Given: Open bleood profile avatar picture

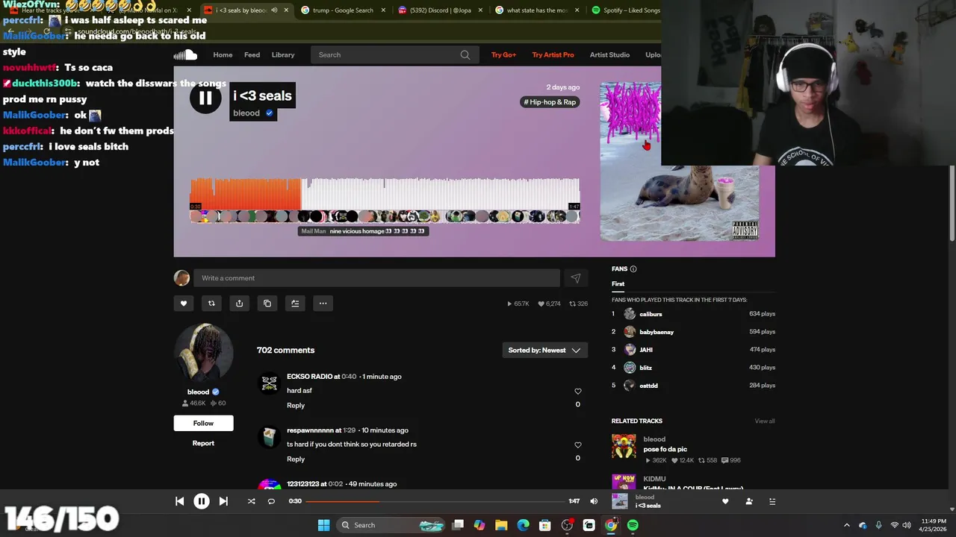Looking at the screenshot, I should [204, 353].
